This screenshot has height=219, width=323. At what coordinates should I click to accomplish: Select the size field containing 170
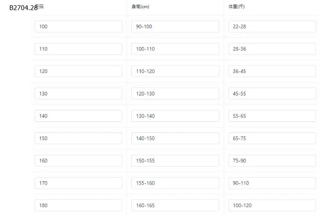click(x=78, y=183)
